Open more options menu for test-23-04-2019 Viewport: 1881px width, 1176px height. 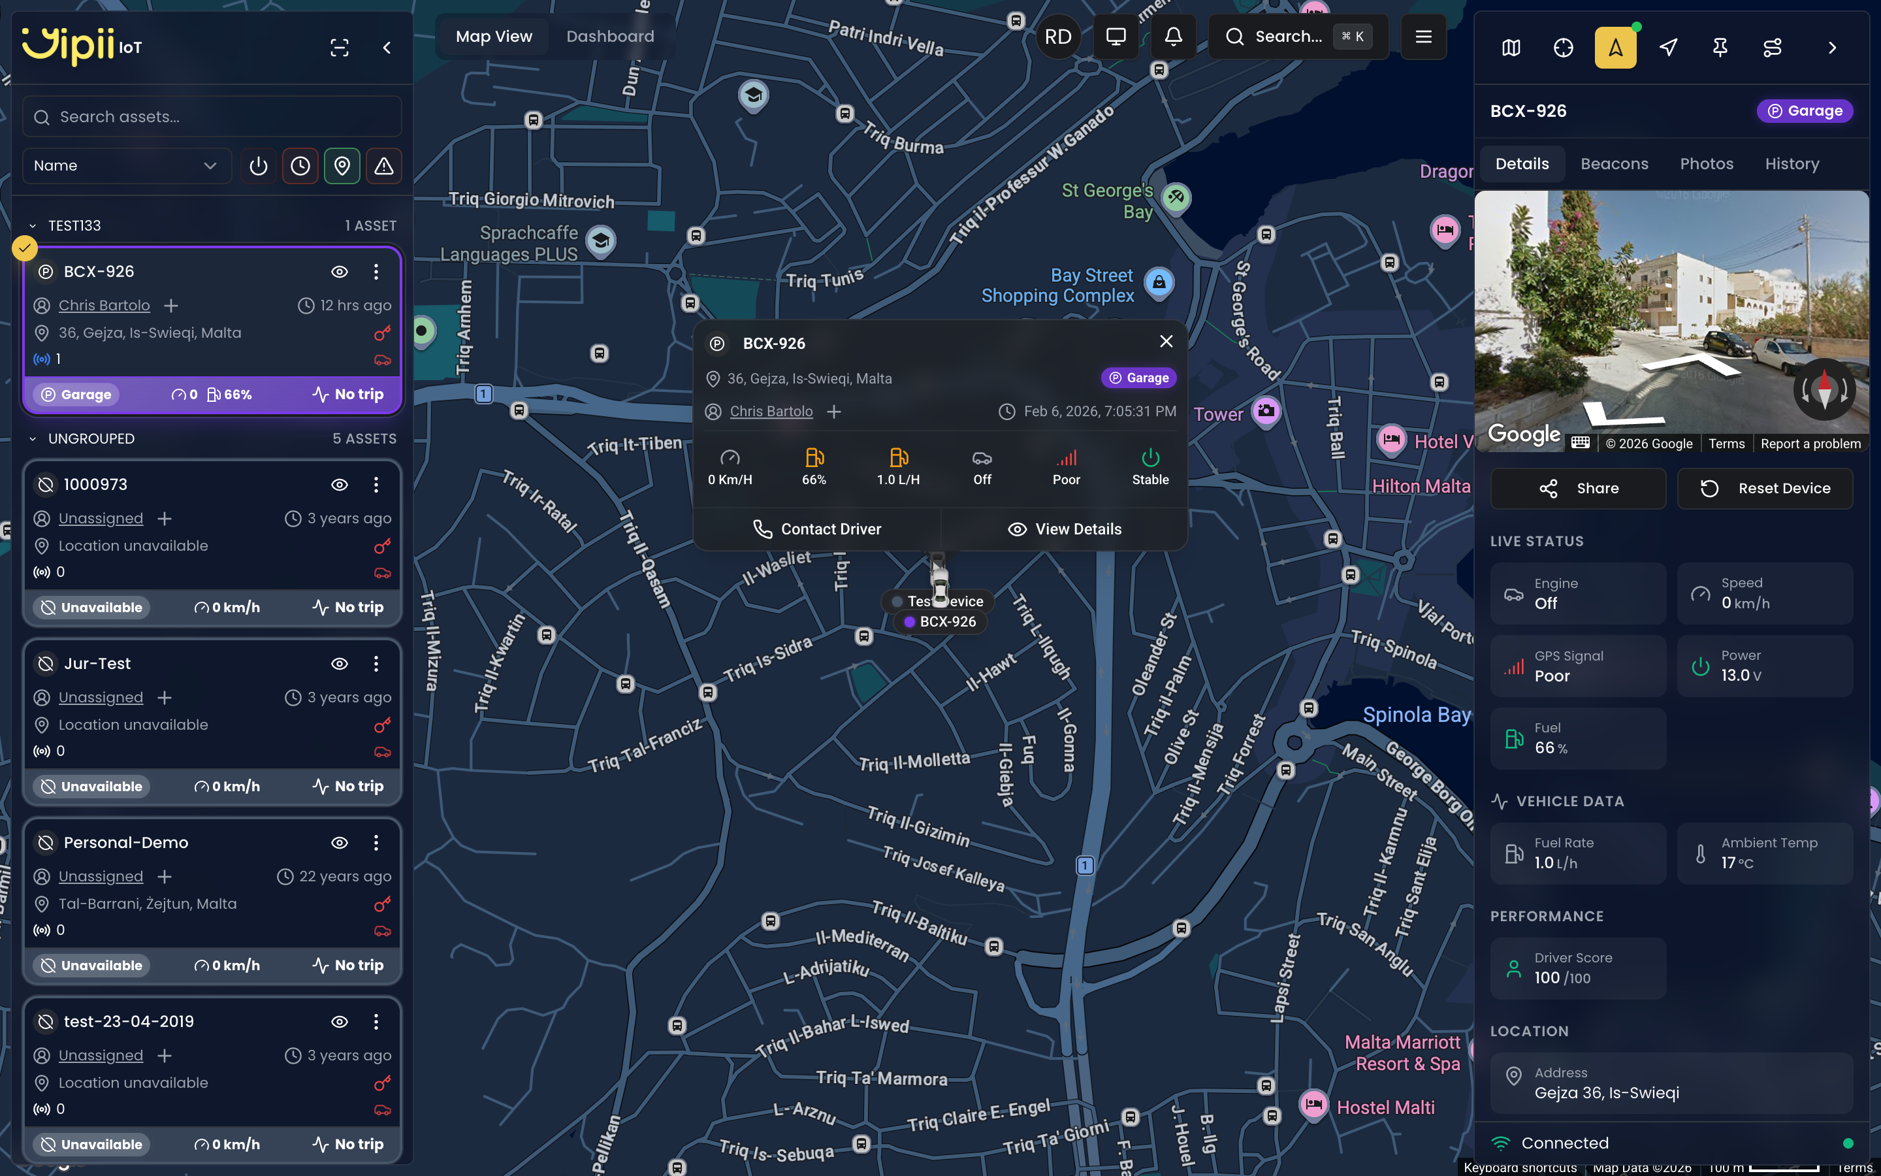(376, 1021)
